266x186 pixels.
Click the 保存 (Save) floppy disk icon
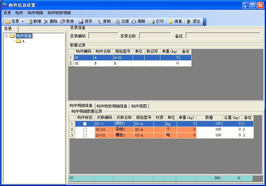pyautogui.click(x=81, y=22)
